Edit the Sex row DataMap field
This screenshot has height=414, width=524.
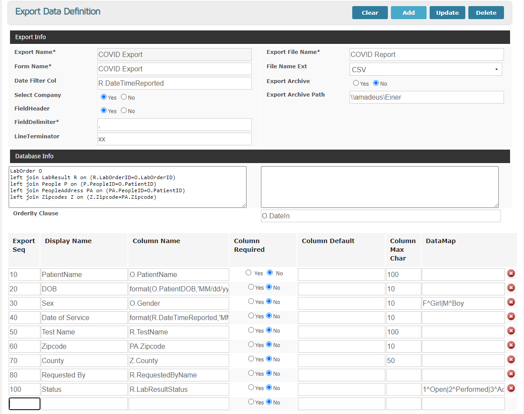click(463, 303)
